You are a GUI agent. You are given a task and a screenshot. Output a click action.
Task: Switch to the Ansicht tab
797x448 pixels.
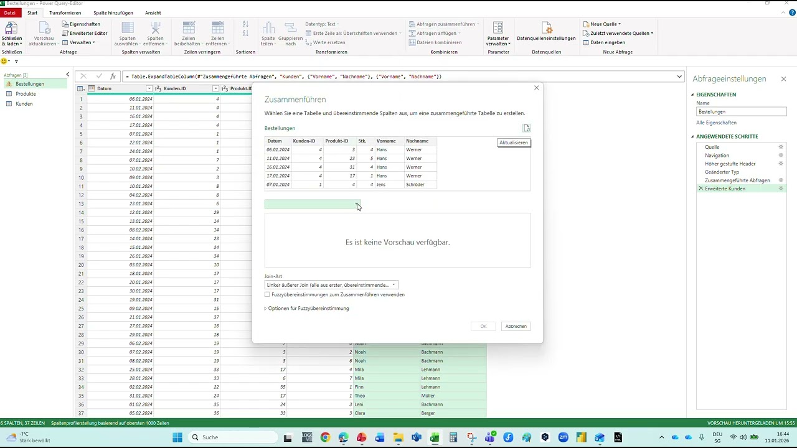point(153,12)
